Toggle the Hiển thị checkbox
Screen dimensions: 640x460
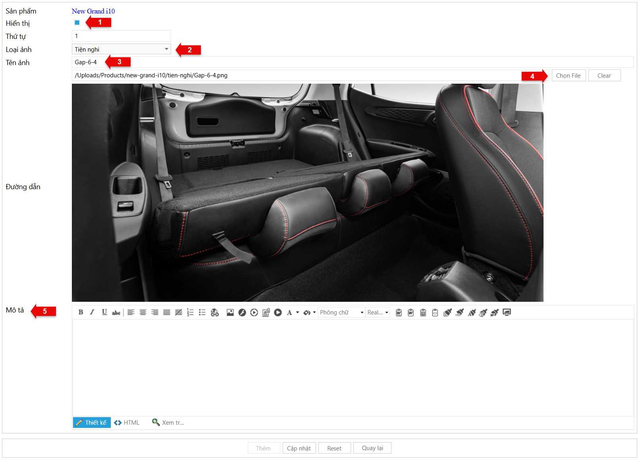(x=77, y=23)
